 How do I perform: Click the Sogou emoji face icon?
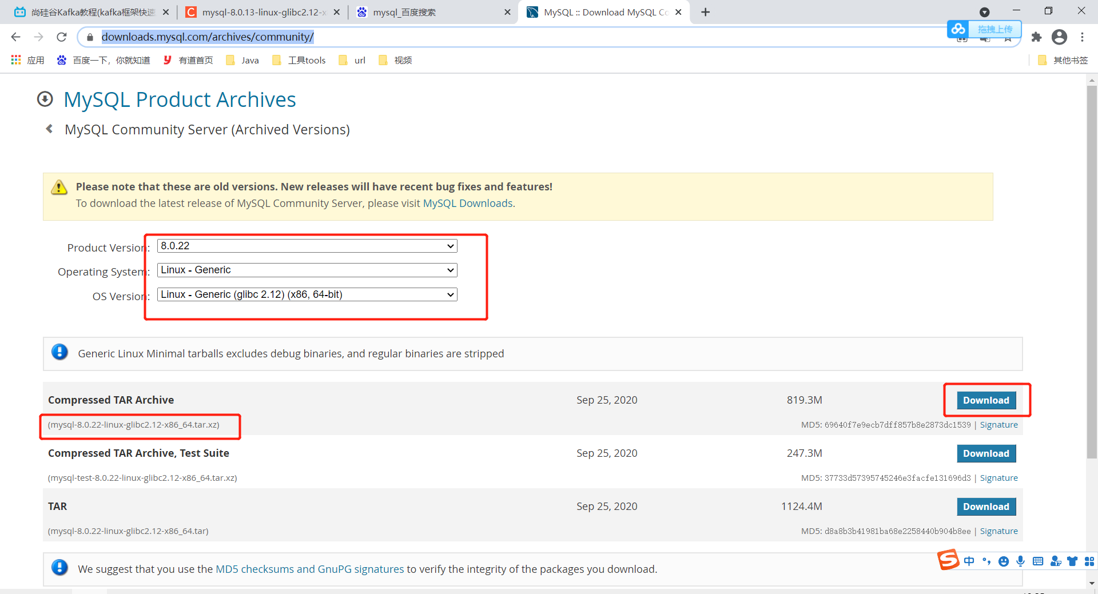pos(1004,561)
